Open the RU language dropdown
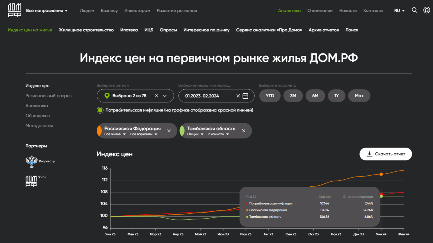The image size is (433, 243). 399,11
